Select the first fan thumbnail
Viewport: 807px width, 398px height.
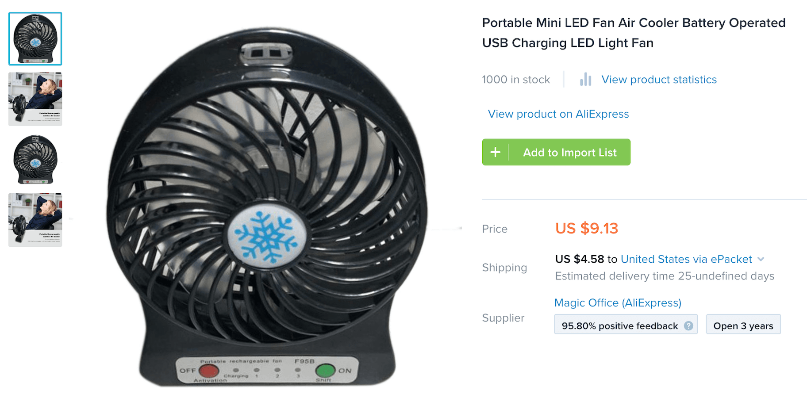tap(35, 39)
